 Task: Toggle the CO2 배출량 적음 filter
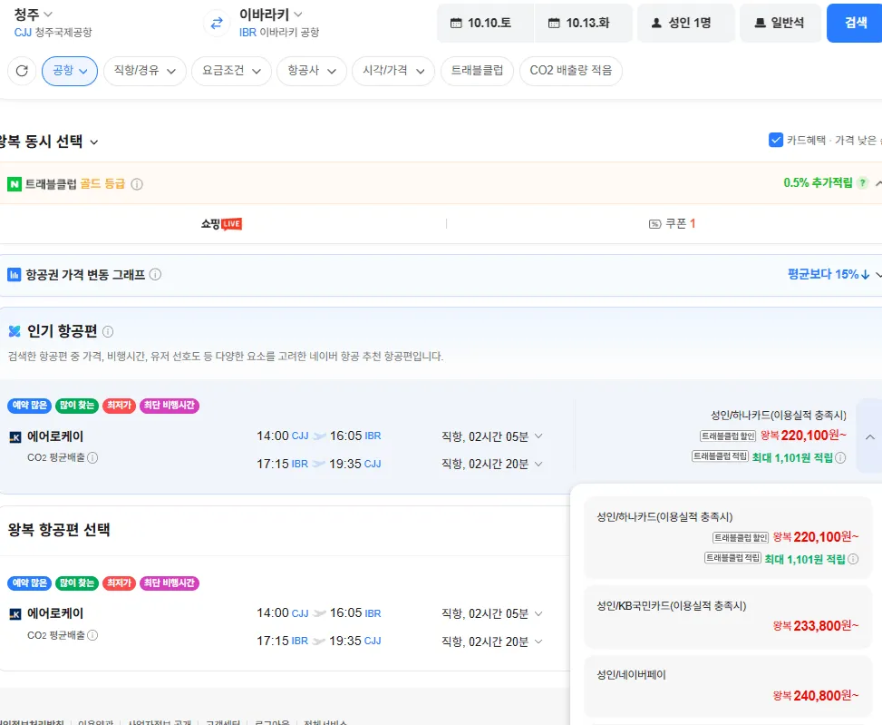(570, 71)
